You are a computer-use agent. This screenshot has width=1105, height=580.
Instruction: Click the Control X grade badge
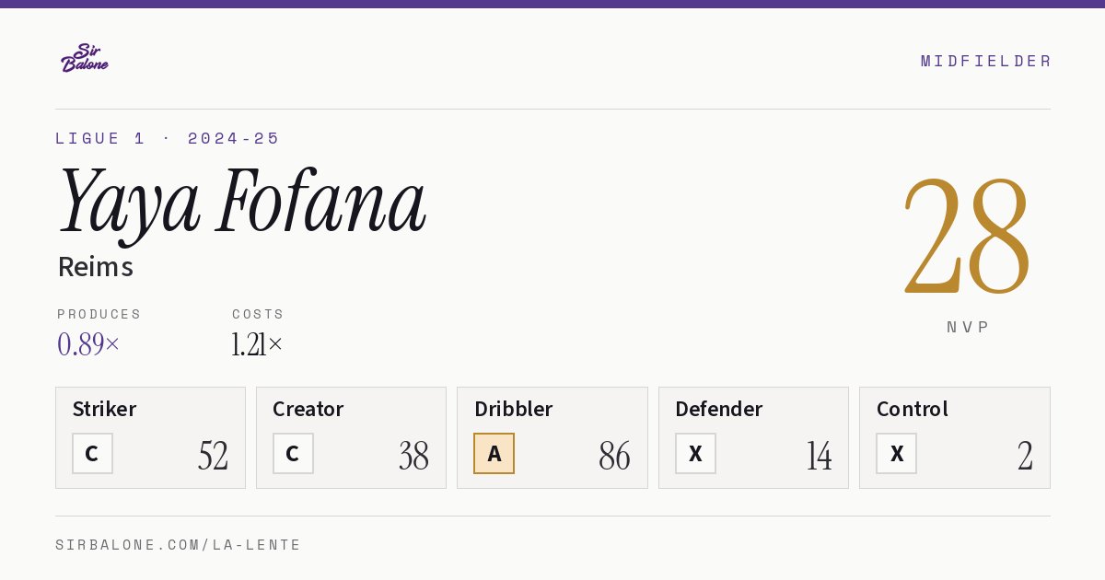click(x=896, y=453)
